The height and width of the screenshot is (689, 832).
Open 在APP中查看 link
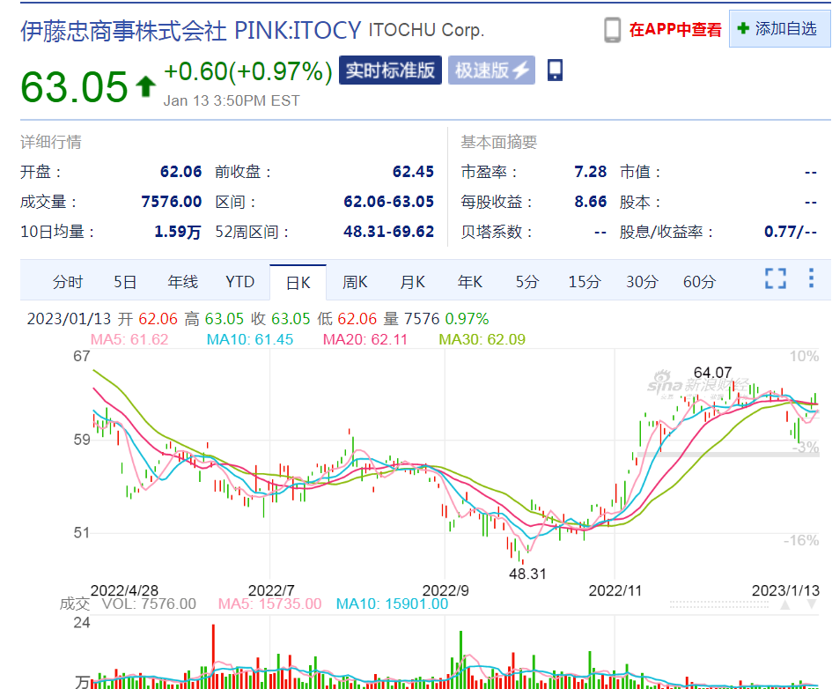[x=675, y=30]
